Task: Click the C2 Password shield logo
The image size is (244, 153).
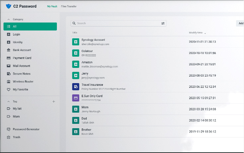Action: coord(9,6)
